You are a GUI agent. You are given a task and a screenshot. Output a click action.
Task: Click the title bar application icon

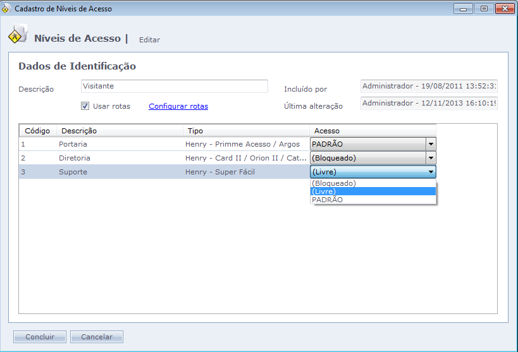coord(6,9)
